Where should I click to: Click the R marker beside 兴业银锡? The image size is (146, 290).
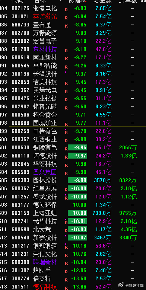click(66, 100)
